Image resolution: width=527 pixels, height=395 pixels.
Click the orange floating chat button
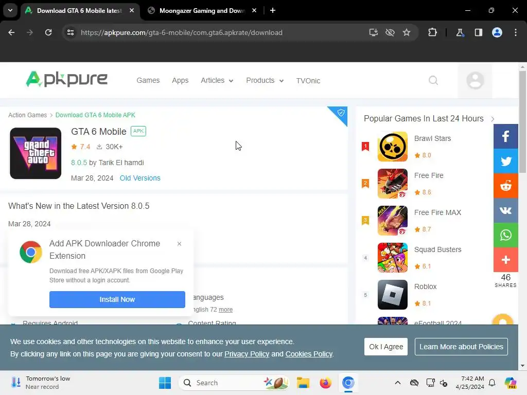coord(502,320)
